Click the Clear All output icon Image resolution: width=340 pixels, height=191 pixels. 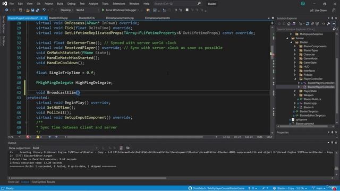tap(121, 148)
